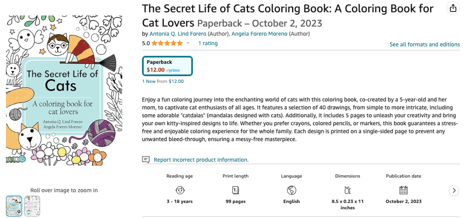The width and height of the screenshot is (471, 218).
Task: Click the Reading age face icon
Action: [x=180, y=190]
